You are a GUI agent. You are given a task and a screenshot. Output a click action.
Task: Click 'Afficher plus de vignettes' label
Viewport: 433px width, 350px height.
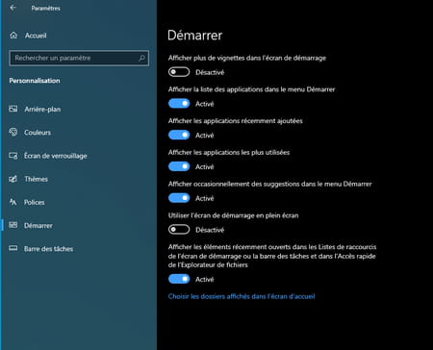(x=247, y=58)
